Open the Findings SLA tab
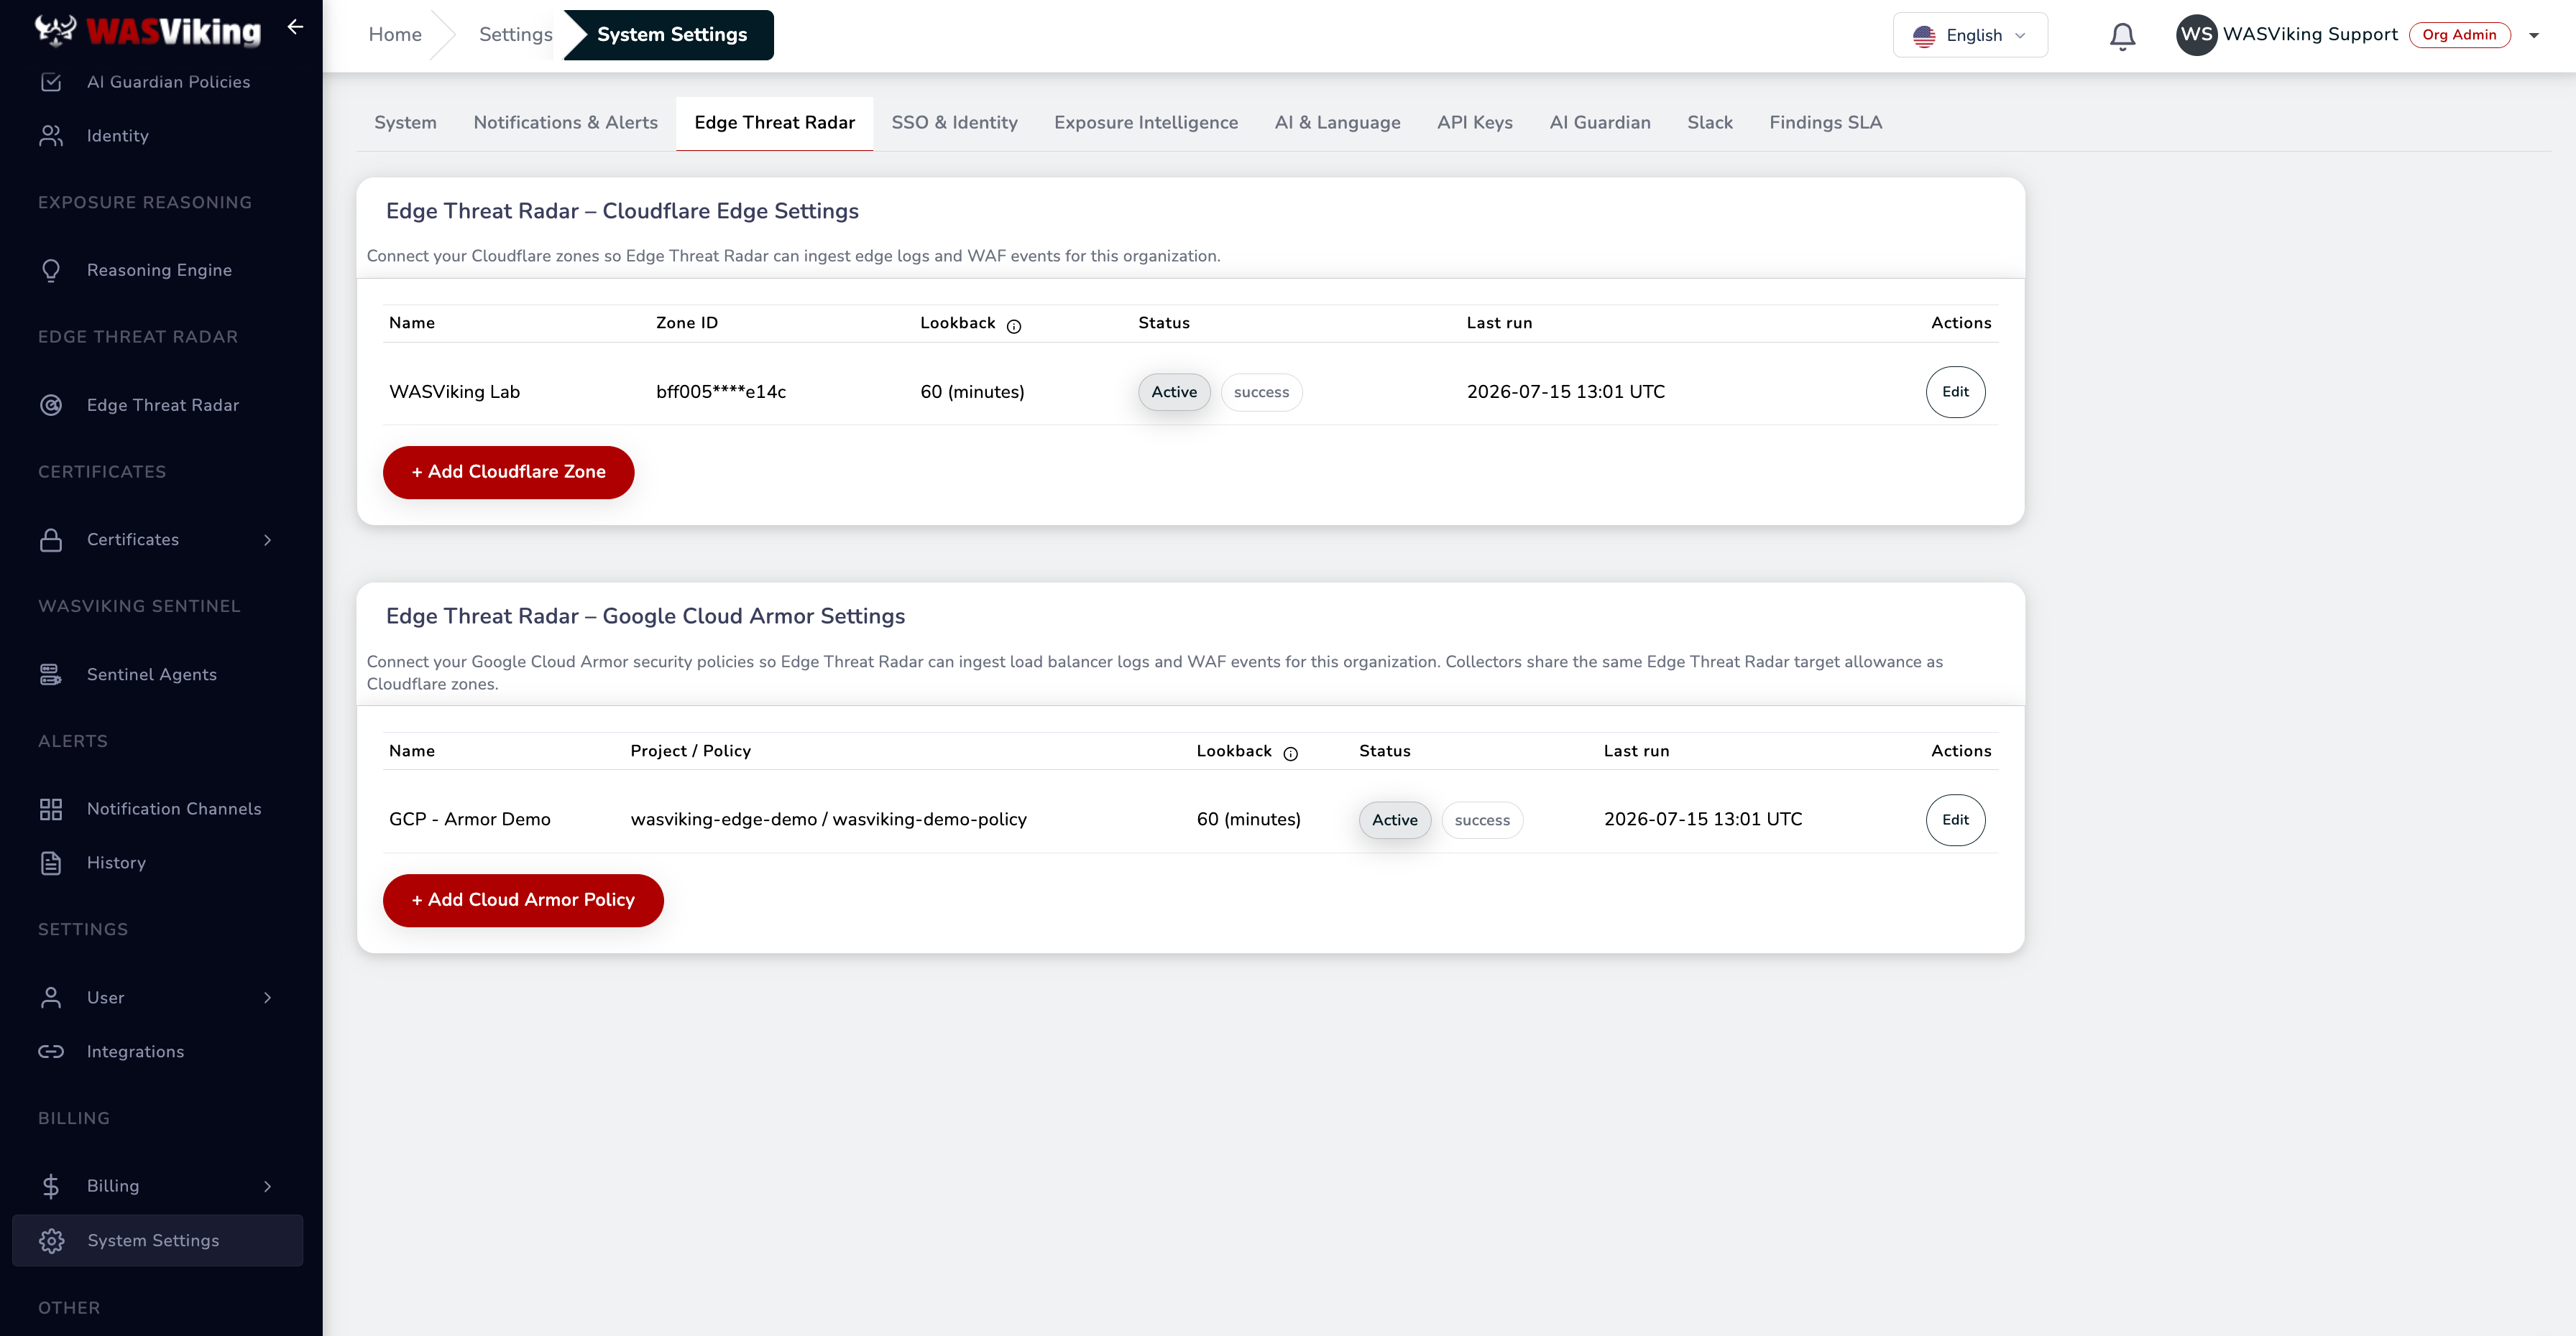Viewport: 2576px width, 1336px height. point(1825,122)
